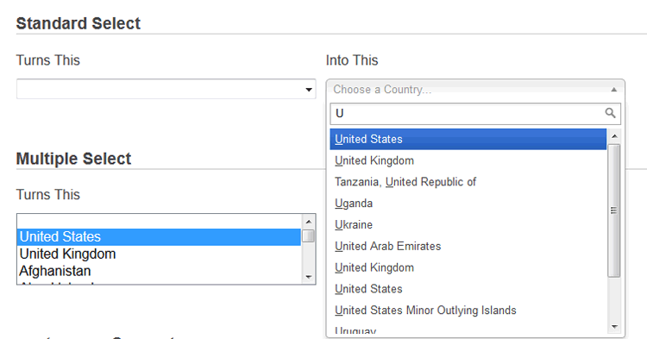Pick Ukraine in the dropdown results
This screenshot has height=339, width=647.
(x=468, y=225)
